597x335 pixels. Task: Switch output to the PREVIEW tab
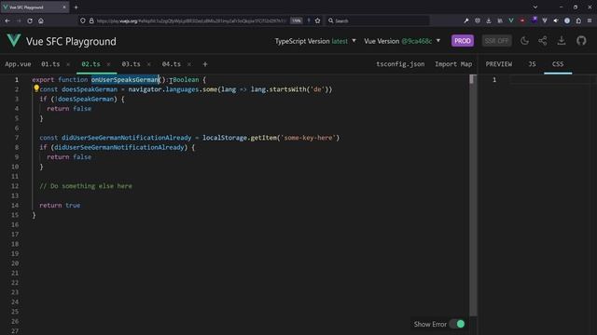tap(499, 64)
